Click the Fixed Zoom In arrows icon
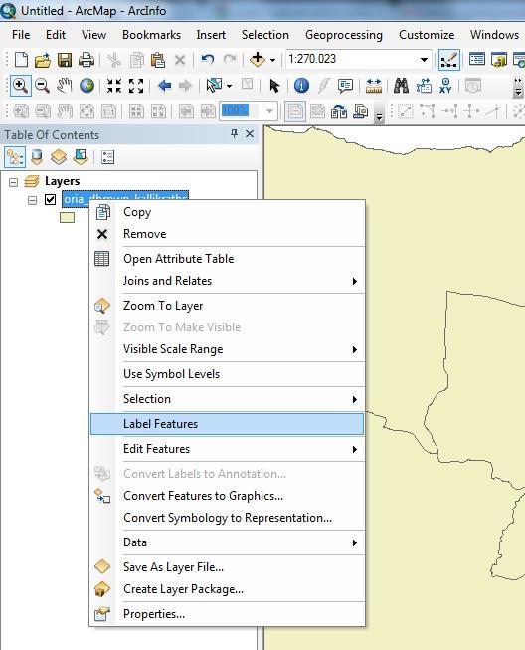Screen dimensions: 525x650 [x=114, y=86]
